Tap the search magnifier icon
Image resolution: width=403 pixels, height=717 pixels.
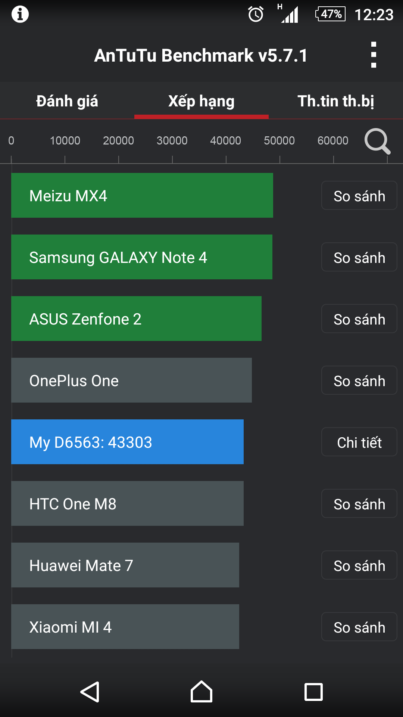pyautogui.click(x=377, y=141)
